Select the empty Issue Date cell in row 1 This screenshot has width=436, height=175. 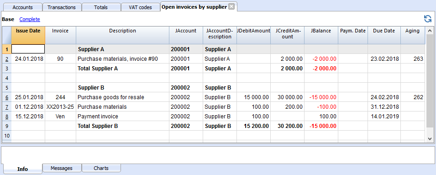click(x=28, y=49)
